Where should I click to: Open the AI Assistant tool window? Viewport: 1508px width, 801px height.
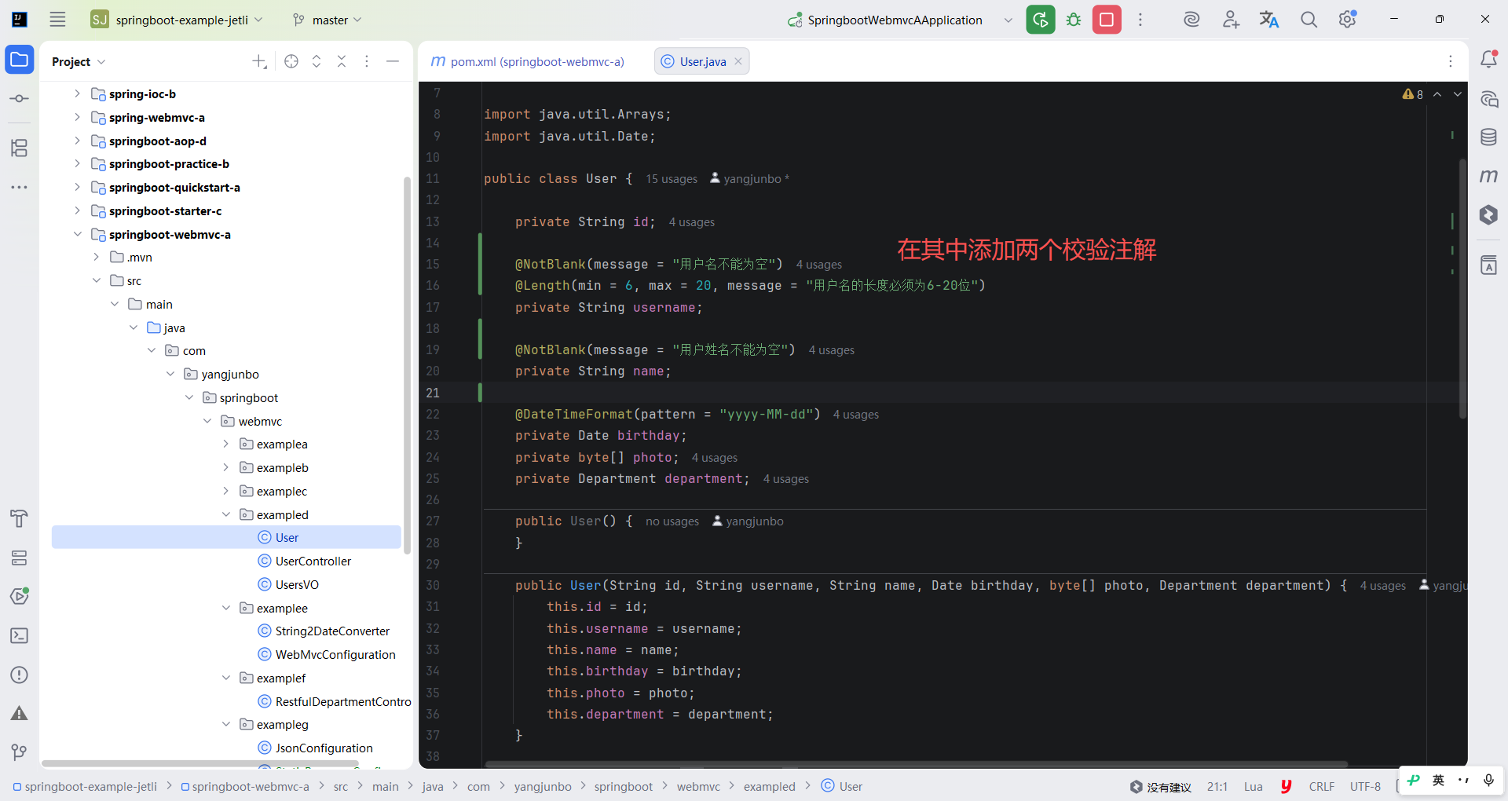1488,99
